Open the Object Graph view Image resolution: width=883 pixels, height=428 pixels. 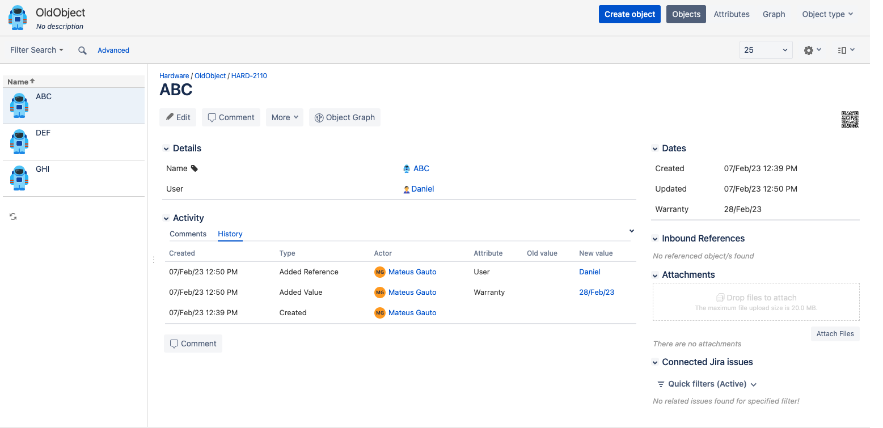(x=345, y=117)
